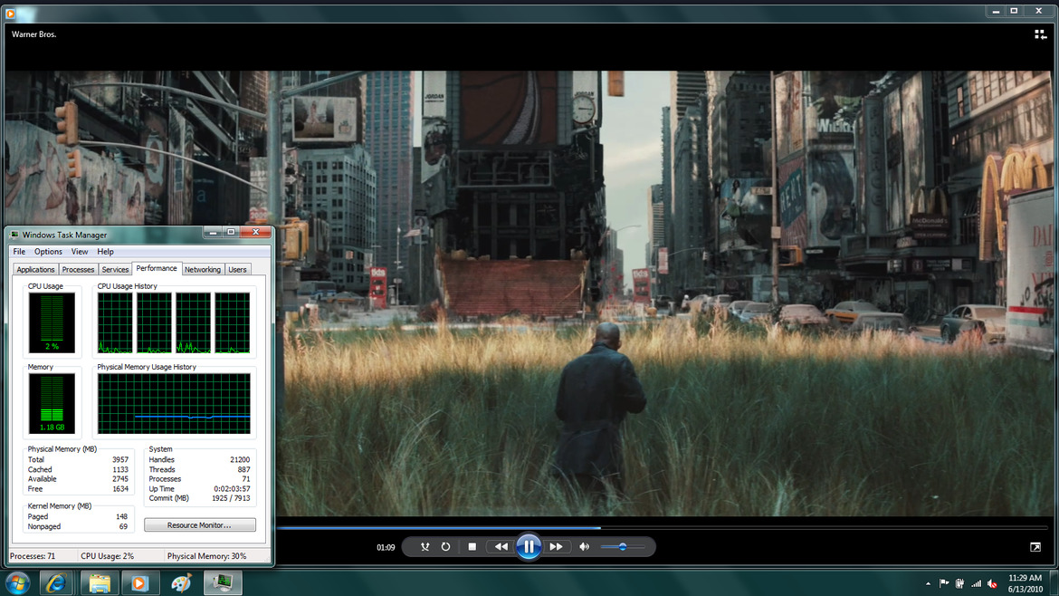Screen dimensions: 1059x596
Task: Switch to the Applications tab
Action: click(x=35, y=269)
